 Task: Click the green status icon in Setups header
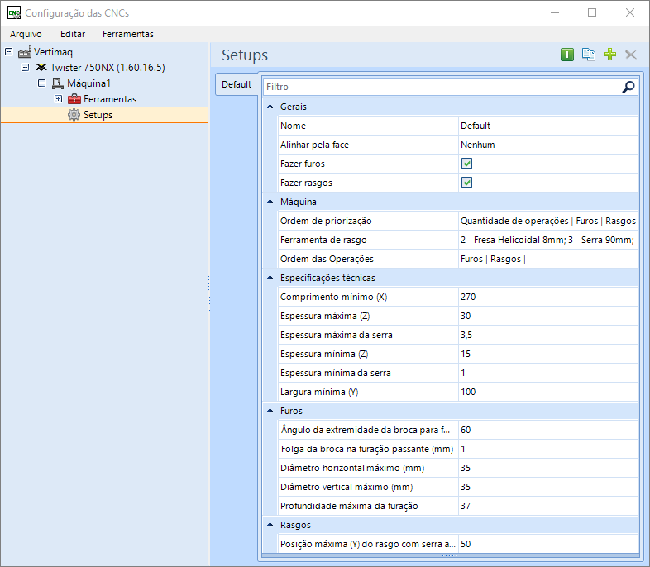567,55
